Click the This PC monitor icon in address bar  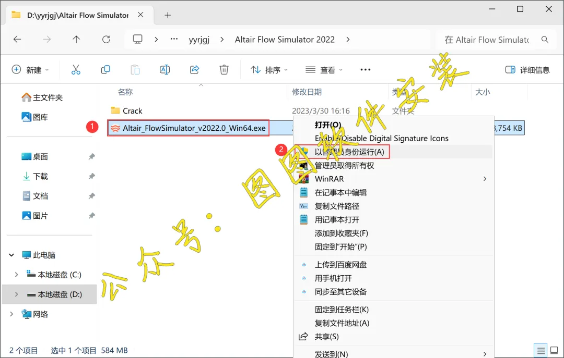tap(138, 39)
